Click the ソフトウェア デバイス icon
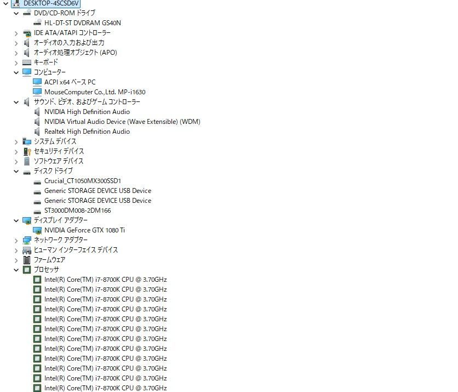458x392 pixels. coord(27,161)
